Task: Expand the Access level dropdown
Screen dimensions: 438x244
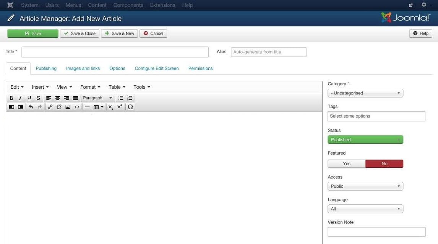Action: pos(365,186)
